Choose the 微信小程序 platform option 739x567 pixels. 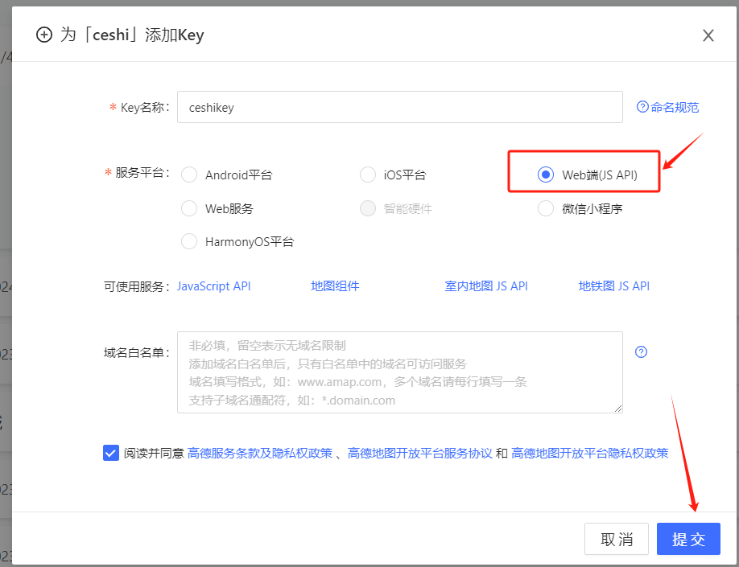click(x=546, y=208)
